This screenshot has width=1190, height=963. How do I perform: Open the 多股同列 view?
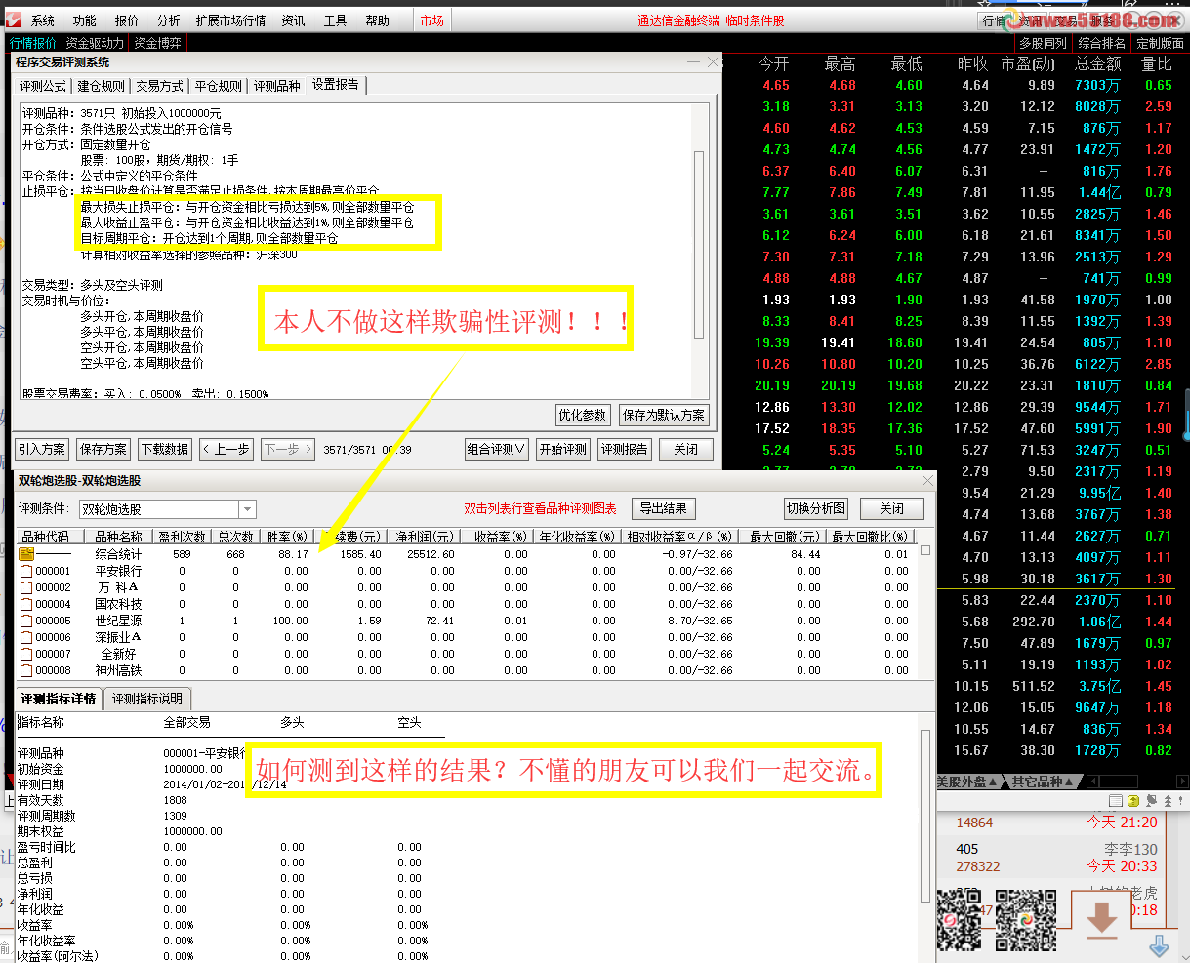point(1043,43)
